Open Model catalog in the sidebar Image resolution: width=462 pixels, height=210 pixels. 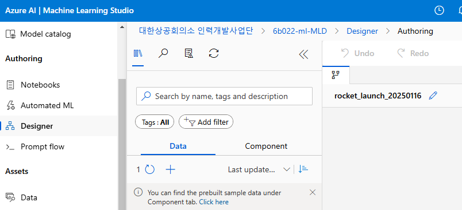(x=38, y=34)
